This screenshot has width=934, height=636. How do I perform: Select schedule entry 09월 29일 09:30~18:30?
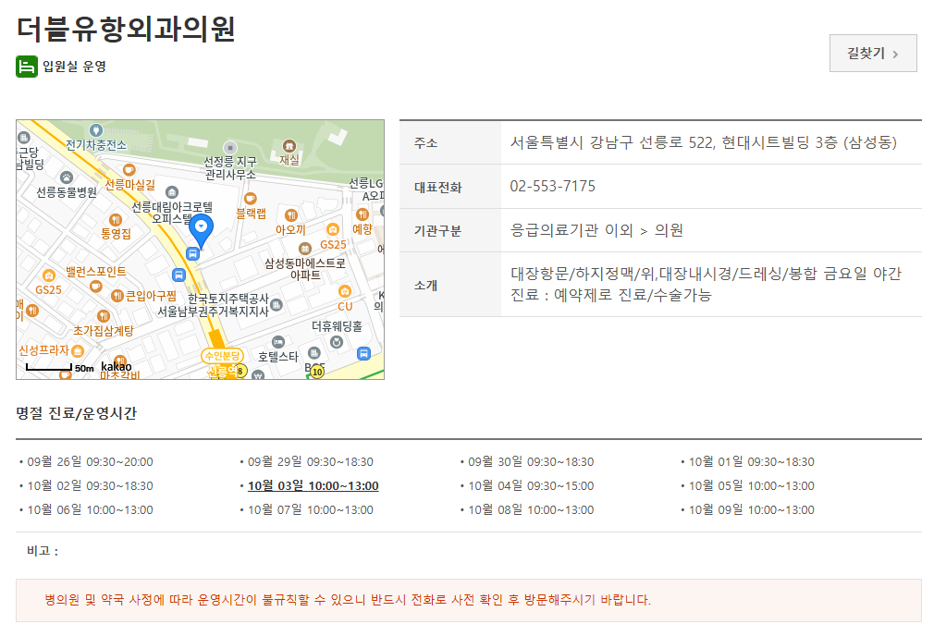pyautogui.click(x=310, y=461)
